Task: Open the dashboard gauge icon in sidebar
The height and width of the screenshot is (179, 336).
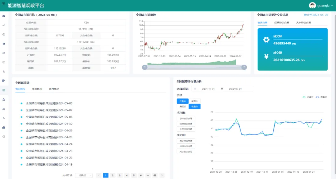Action: (x=4, y=16)
